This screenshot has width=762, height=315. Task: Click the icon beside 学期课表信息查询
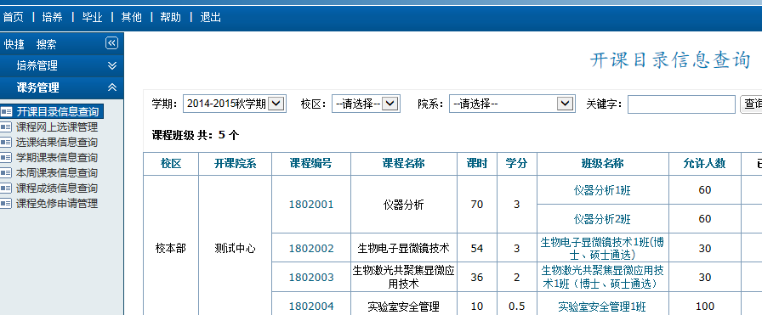6,158
